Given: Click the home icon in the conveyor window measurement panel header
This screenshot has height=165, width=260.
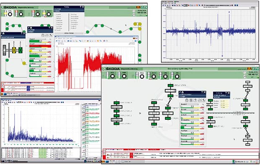Looking at the screenshot, I should (x=182, y=92).
